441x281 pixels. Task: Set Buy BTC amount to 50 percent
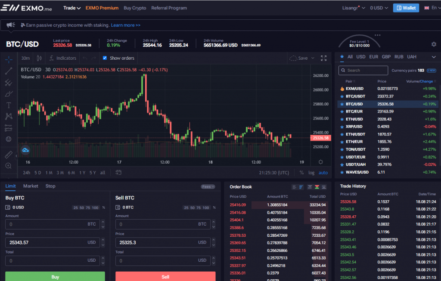81,208
